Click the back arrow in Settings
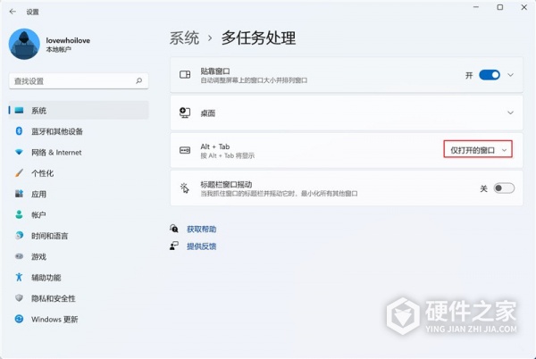The width and height of the screenshot is (536, 359). pyautogui.click(x=13, y=12)
